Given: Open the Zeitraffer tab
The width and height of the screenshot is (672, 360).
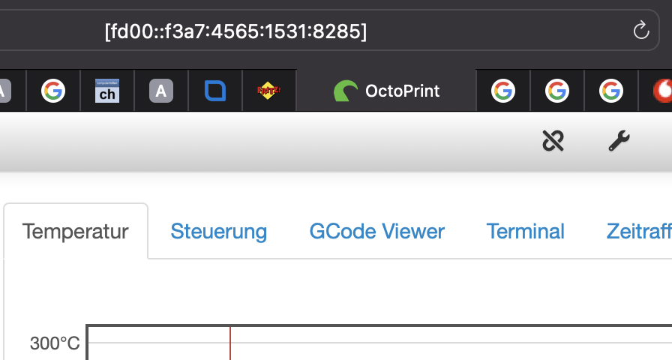Looking at the screenshot, I should 639,231.
